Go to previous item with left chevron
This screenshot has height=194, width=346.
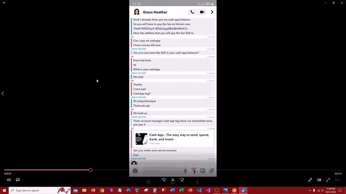3,93
